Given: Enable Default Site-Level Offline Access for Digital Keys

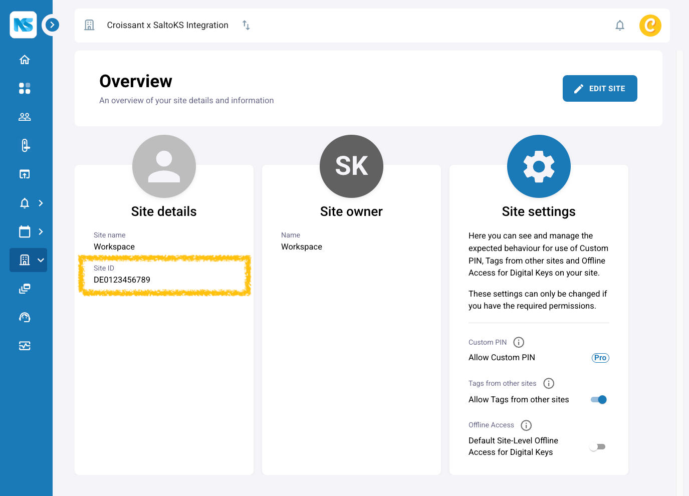Looking at the screenshot, I should [x=597, y=446].
